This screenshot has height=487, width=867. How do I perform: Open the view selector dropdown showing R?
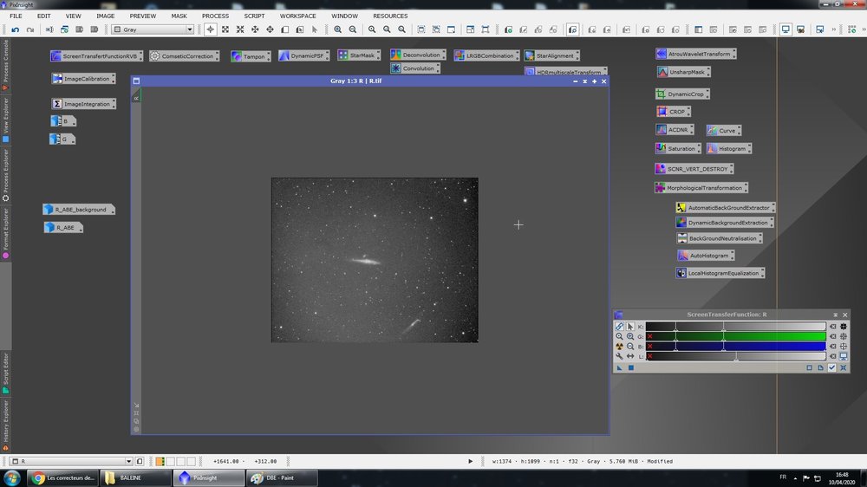128,461
